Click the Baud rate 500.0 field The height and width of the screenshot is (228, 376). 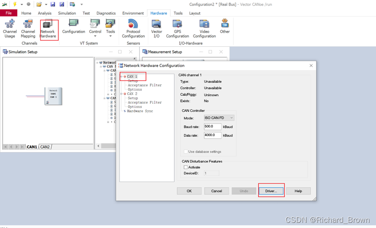point(213,127)
